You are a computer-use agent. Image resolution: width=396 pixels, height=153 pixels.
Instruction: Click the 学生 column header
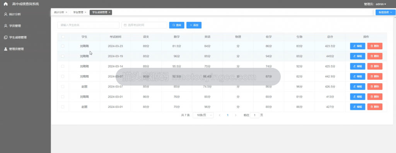[84, 37]
